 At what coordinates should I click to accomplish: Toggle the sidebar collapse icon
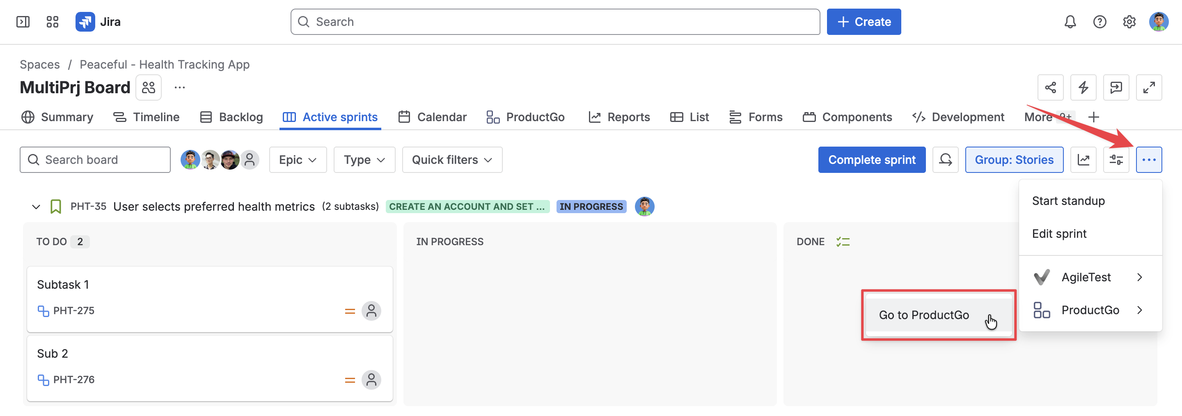click(x=23, y=22)
